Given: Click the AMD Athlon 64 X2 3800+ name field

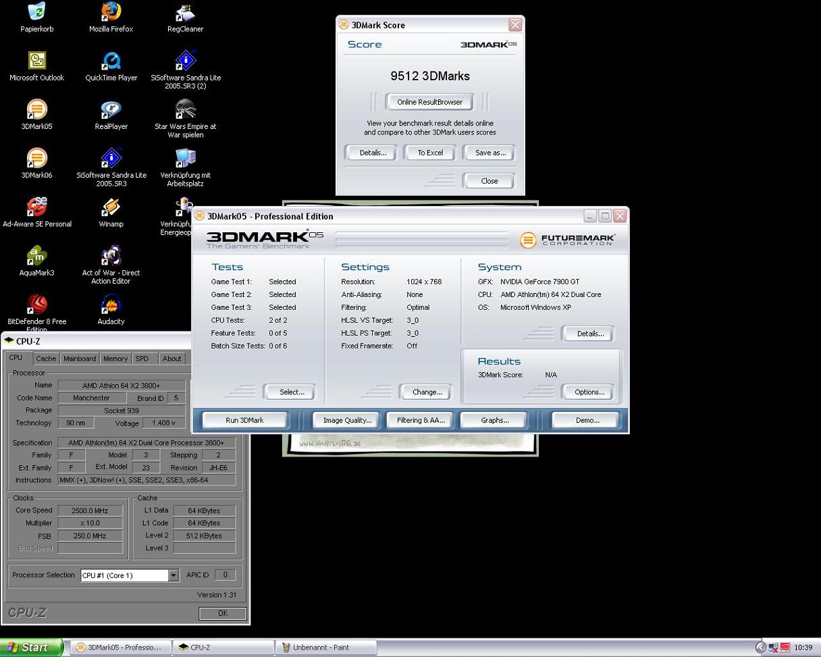Looking at the screenshot, I should coord(122,385).
